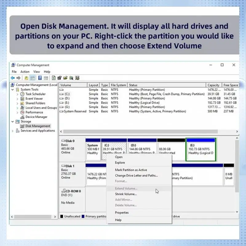This screenshot has height=246, width=246.
Task: Click the System Tools node icon
Action: click(x=18, y=89)
